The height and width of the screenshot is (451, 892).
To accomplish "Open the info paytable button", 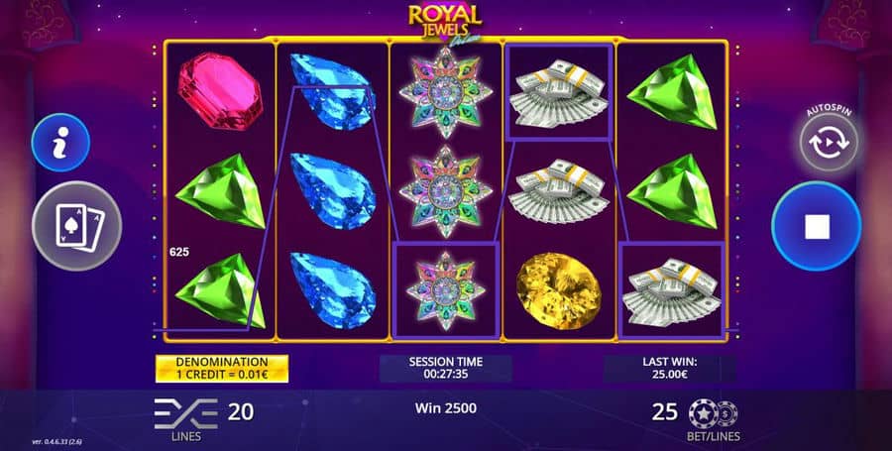I will 60,142.
